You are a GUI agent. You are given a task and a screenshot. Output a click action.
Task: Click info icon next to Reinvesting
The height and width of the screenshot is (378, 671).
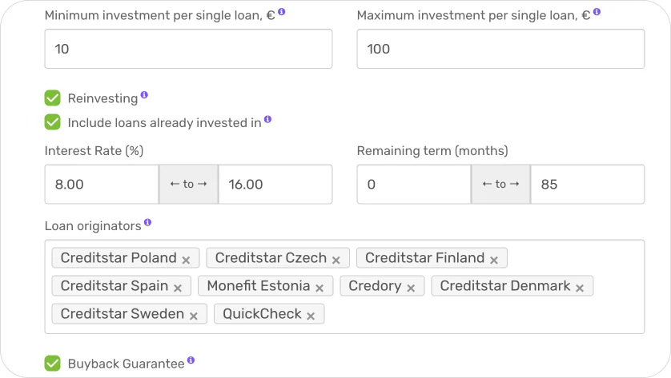click(x=144, y=95)
